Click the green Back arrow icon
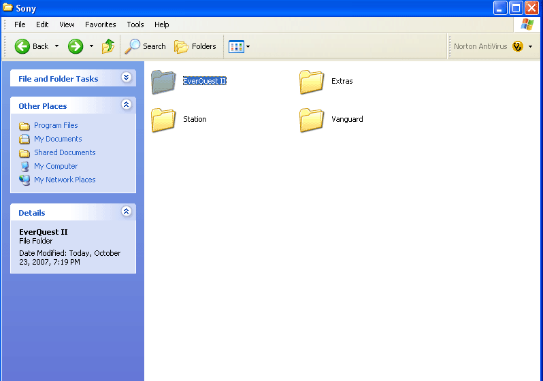Image resolution: width=543 pixels, height=381 pixels. [x=22, y=46]
